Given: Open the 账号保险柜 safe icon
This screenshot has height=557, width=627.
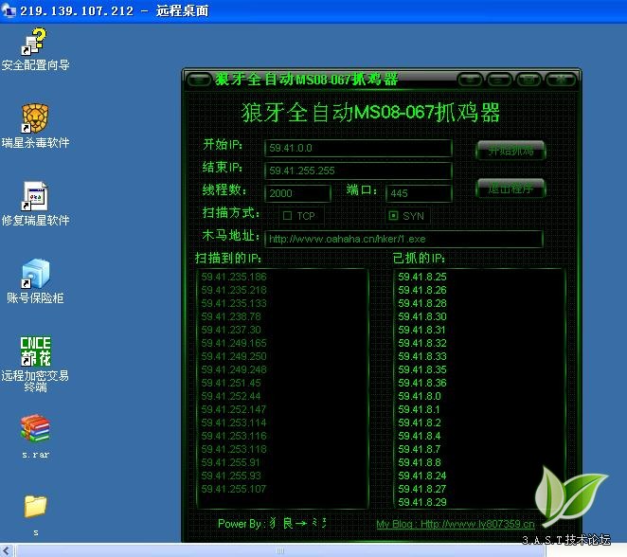Looking at the screenshot, I should pos(35,276).
